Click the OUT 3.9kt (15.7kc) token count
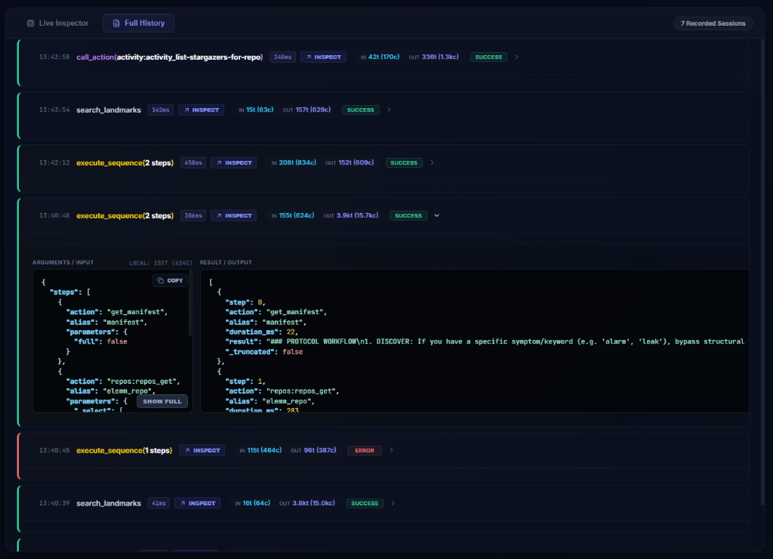Image resolution: width=773 pixels, height=559 pixels. click(x=351, y=215)
